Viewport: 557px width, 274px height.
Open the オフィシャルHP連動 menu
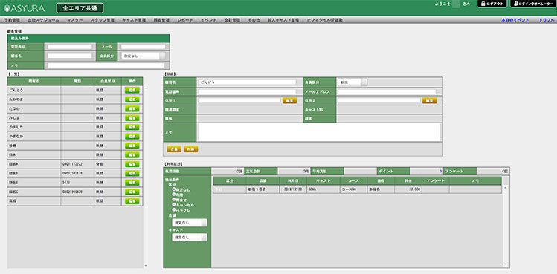(325, 20)
